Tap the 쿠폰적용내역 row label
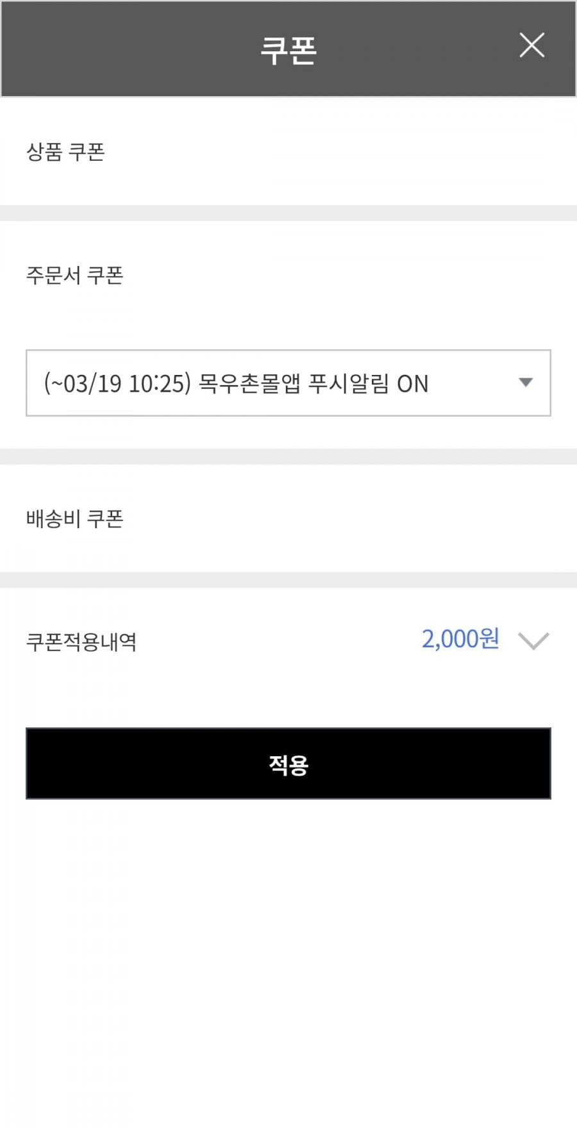Viewport: 577px width, 1128px height. tap(81, 642)
